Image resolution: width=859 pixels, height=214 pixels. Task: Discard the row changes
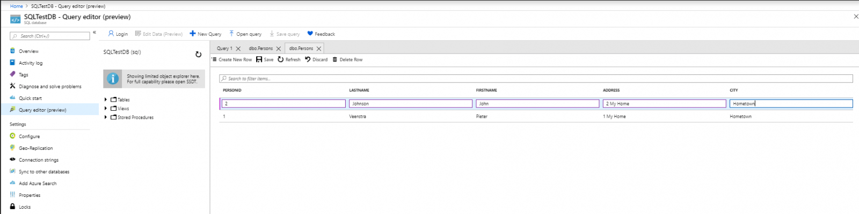[x=316, y=59]
